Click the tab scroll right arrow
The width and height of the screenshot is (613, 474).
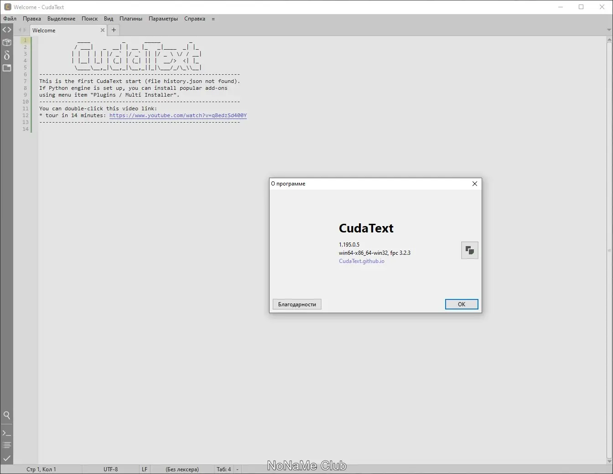[x=25, y=30]
